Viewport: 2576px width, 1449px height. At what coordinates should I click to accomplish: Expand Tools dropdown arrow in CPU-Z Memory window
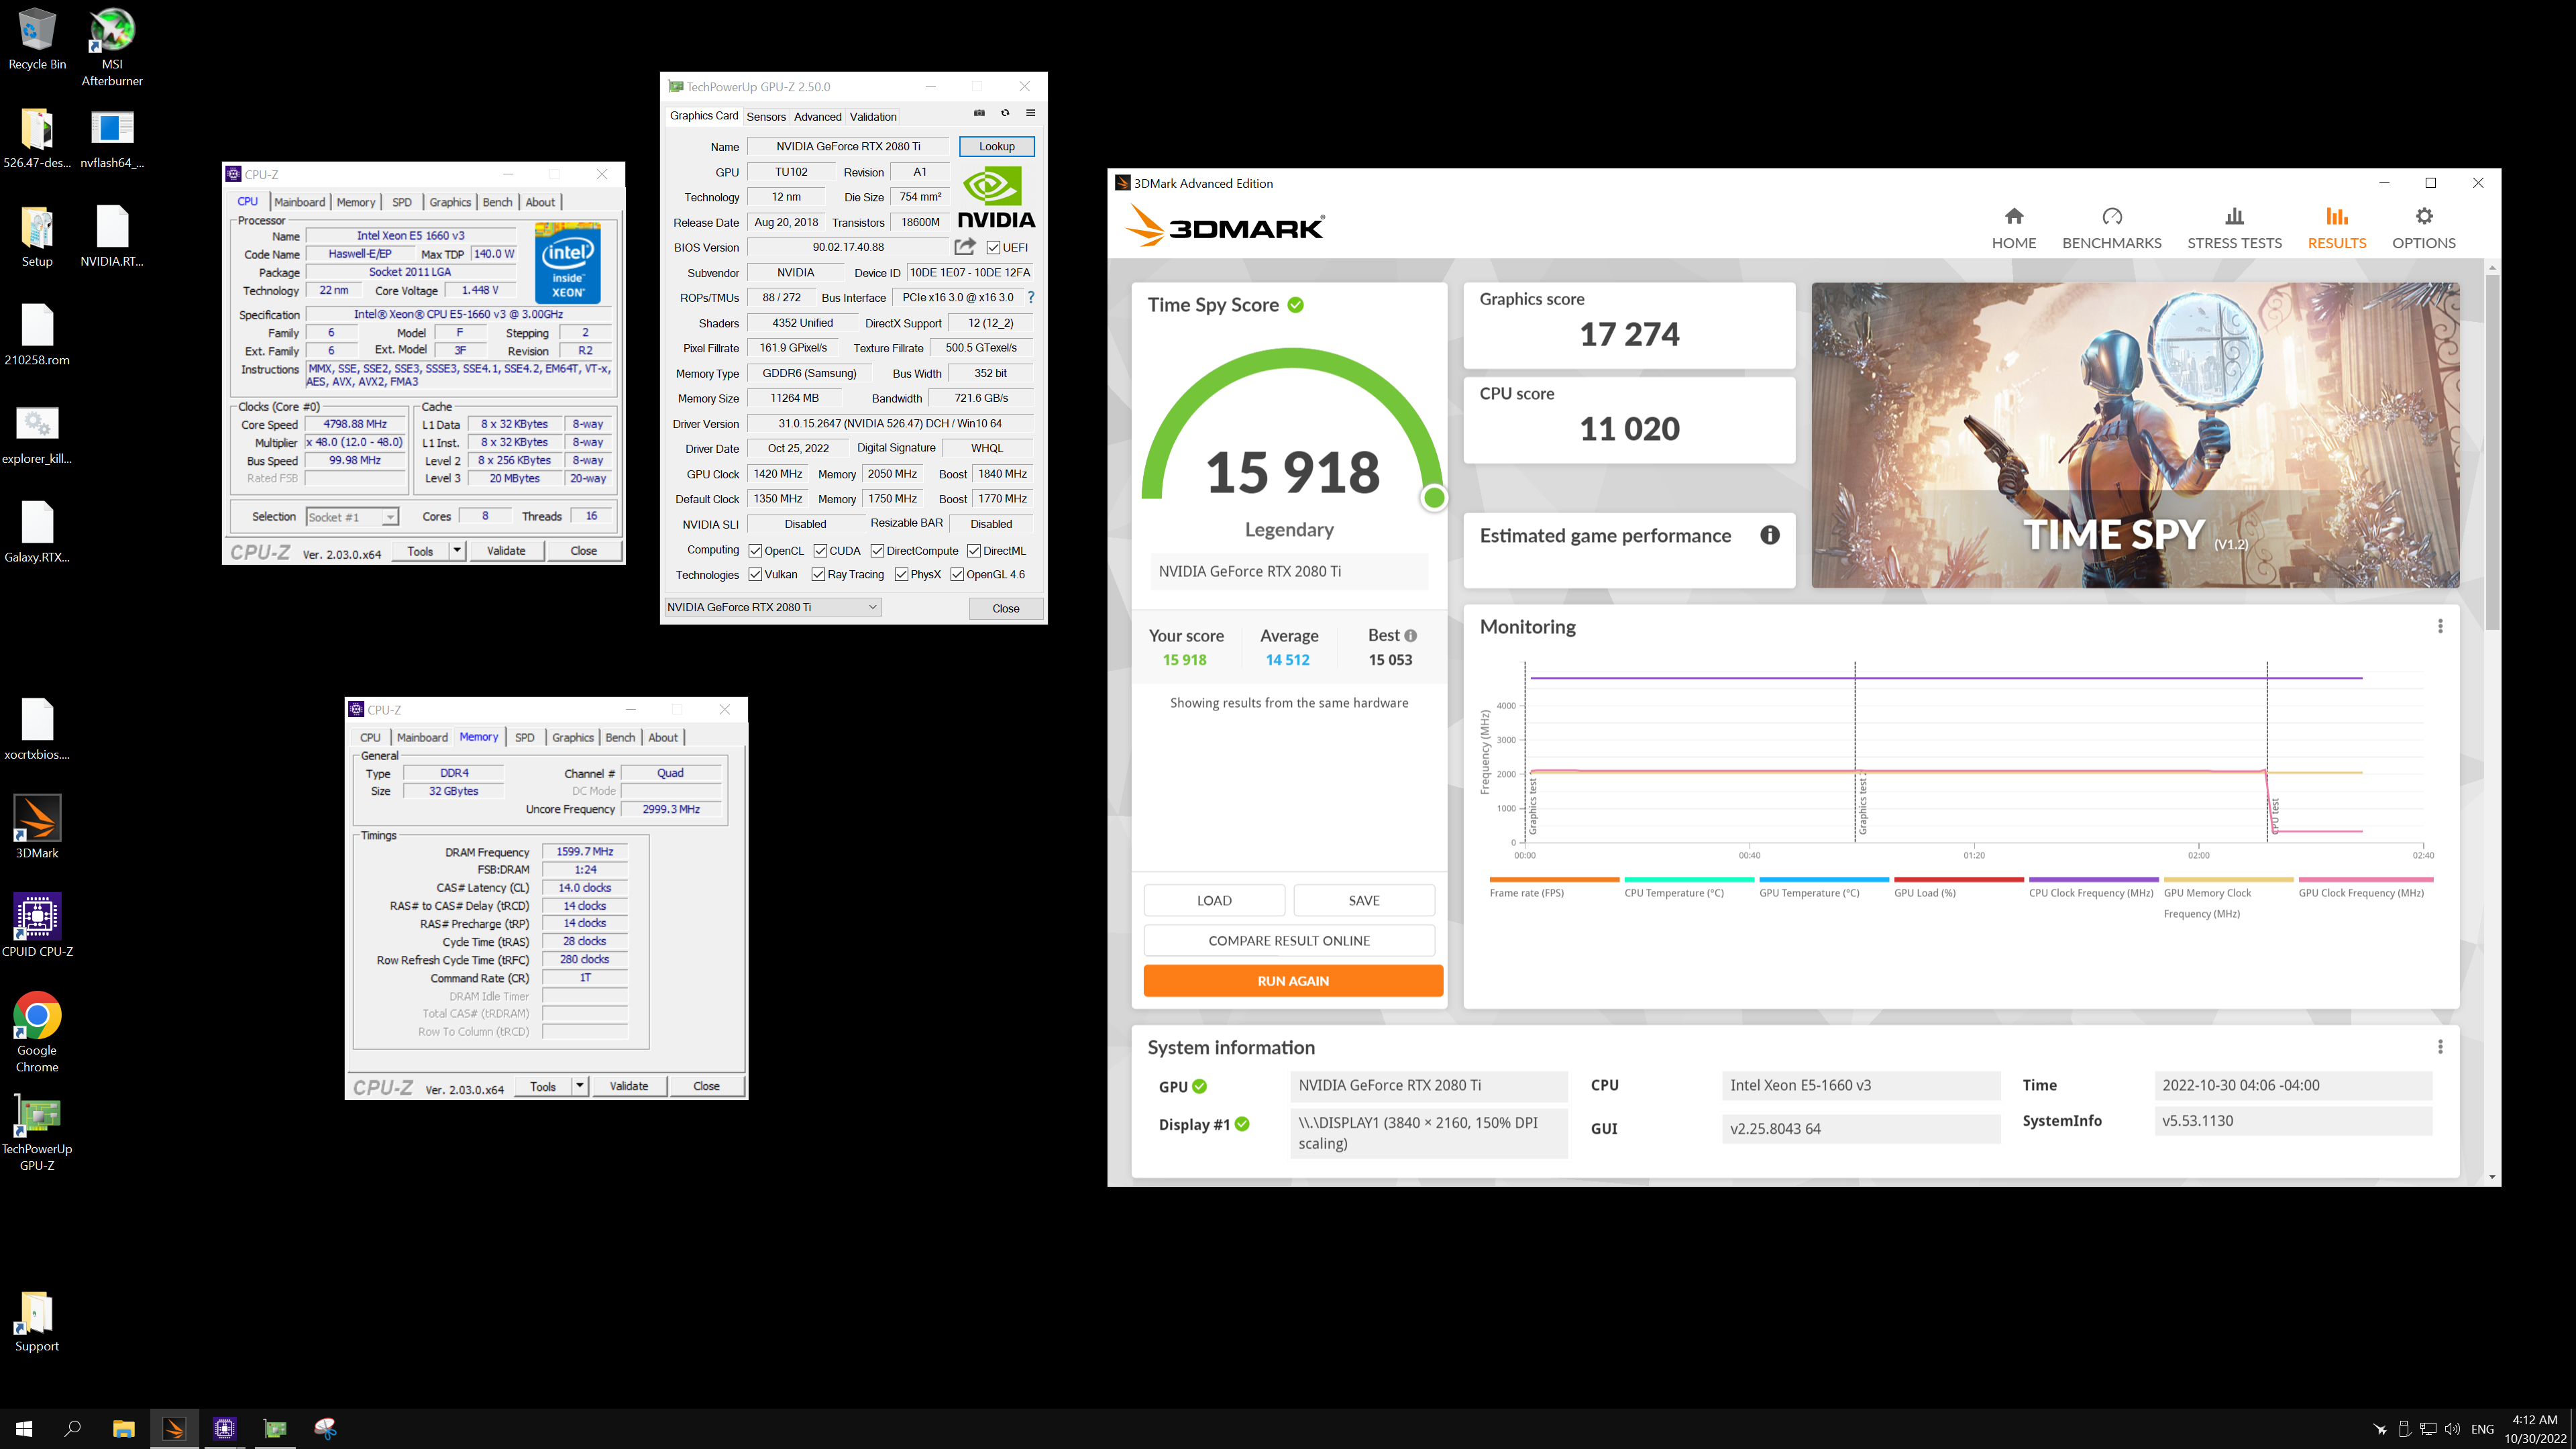(580, 1085)
